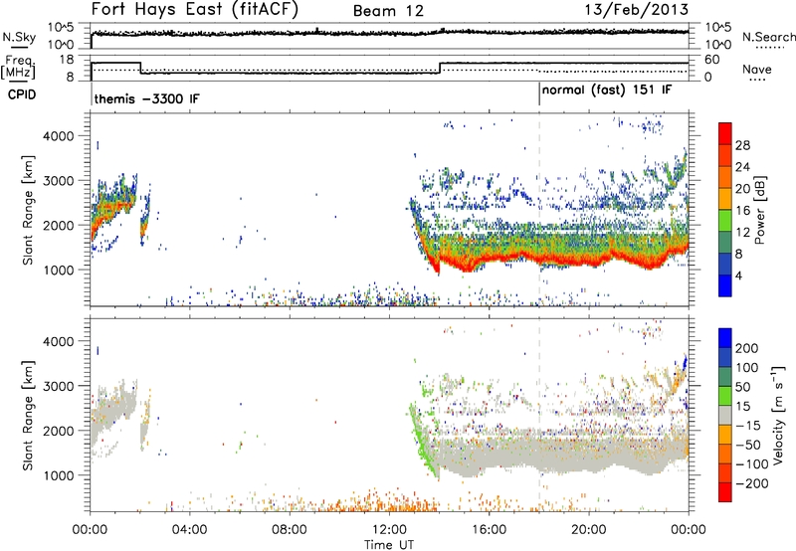Click the 04:00 time tick label
796x551 pixels.
[189, 530]
